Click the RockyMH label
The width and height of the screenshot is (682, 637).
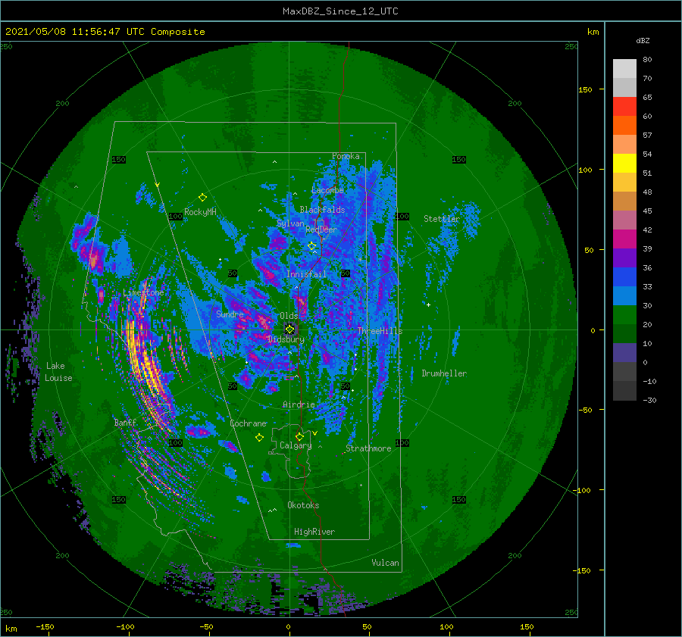pos(200,212)
